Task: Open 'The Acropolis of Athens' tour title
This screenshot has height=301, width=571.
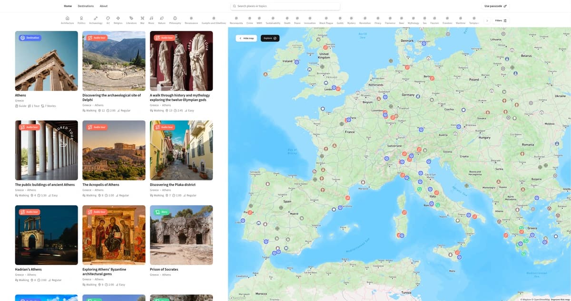Action: pyautogui.click(x=100, y=185)
